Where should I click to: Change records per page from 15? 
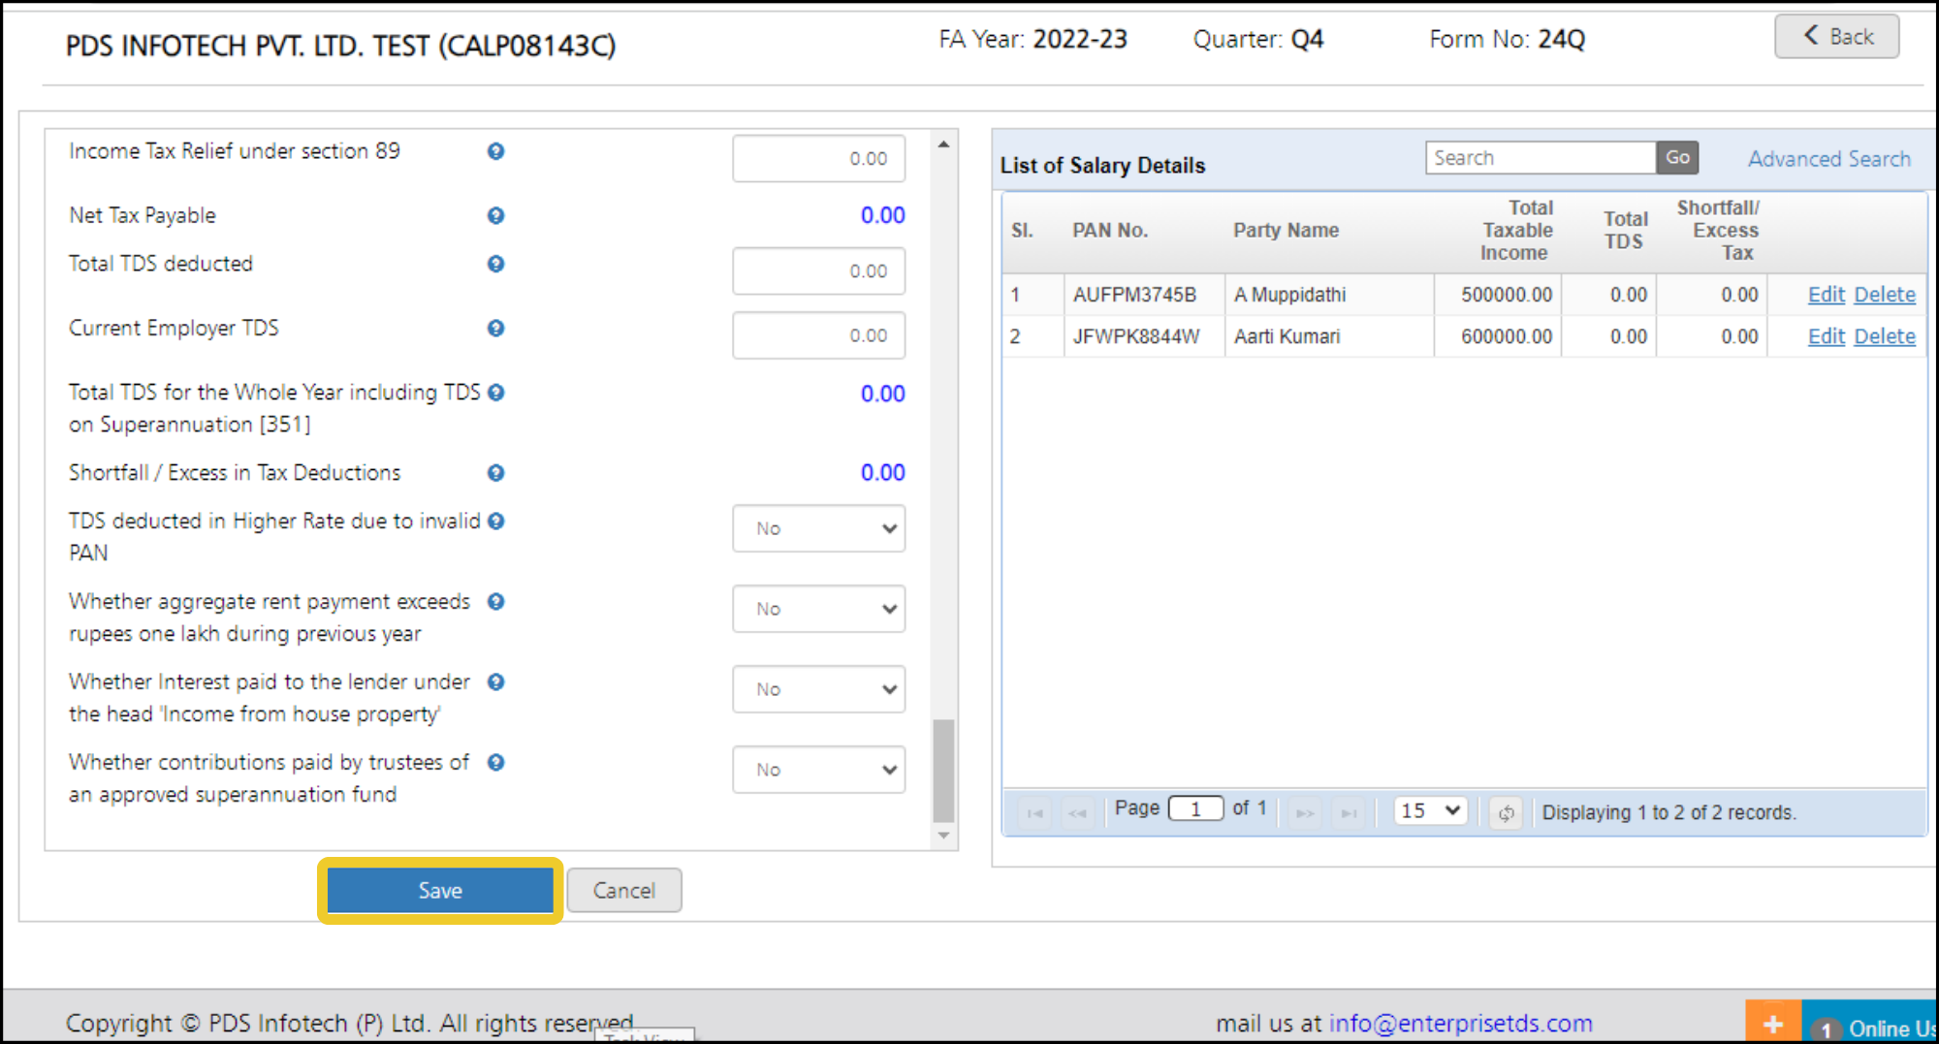pyautogui.click(x=1431, y=810)
